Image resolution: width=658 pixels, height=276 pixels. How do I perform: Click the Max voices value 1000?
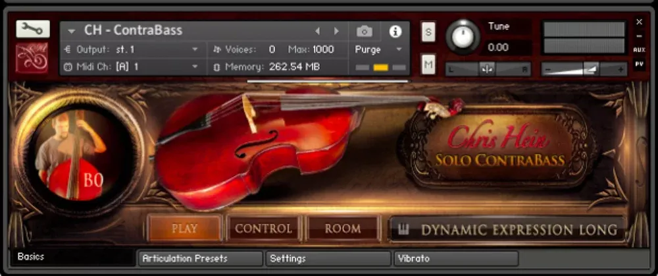[323, 49]
